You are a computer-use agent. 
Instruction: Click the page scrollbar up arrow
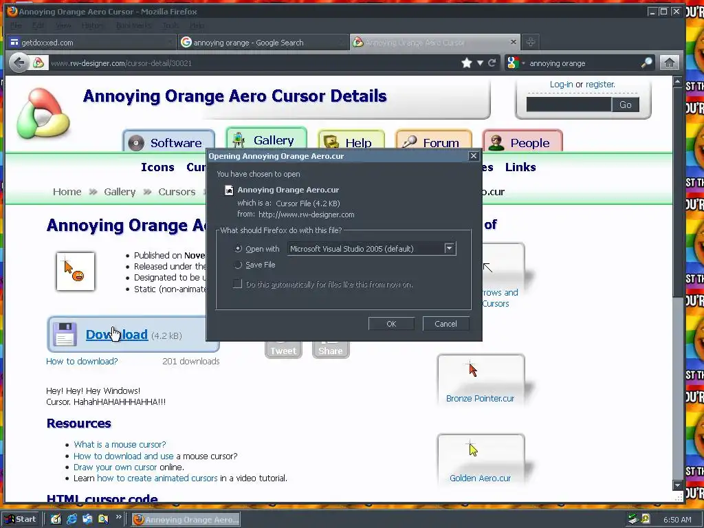tap(677, 82)
